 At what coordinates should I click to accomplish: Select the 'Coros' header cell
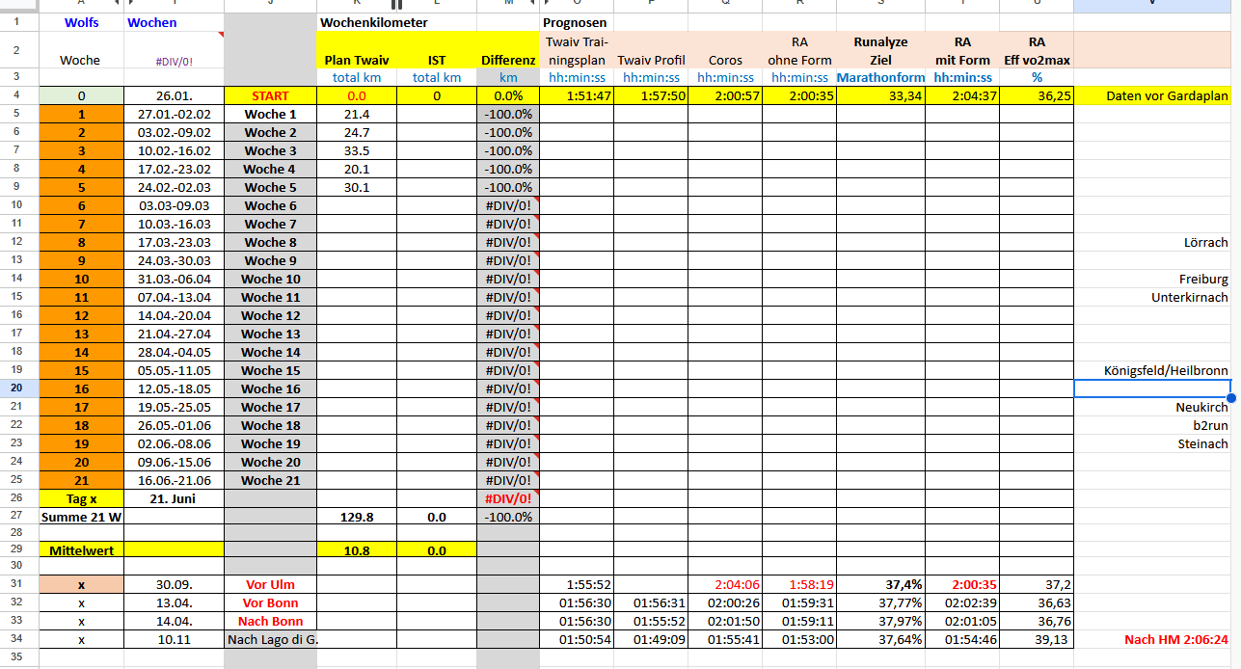[x=725, y=50]
